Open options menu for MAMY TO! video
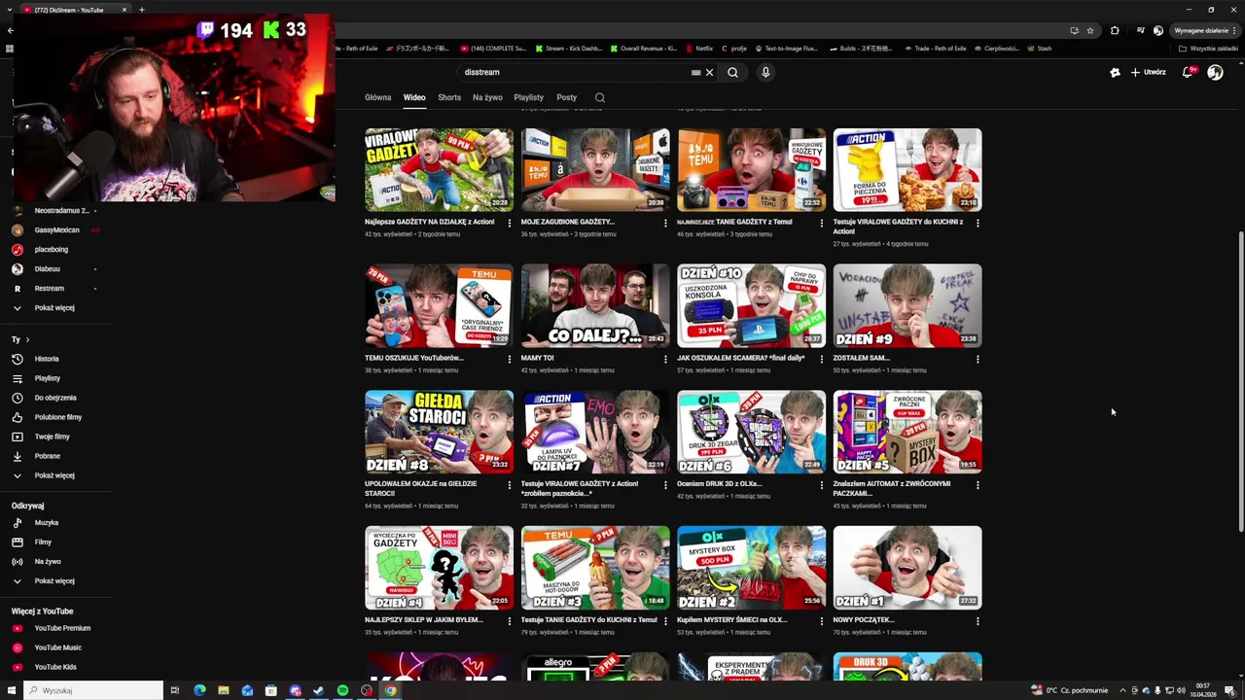 click(x=665, y=359)
